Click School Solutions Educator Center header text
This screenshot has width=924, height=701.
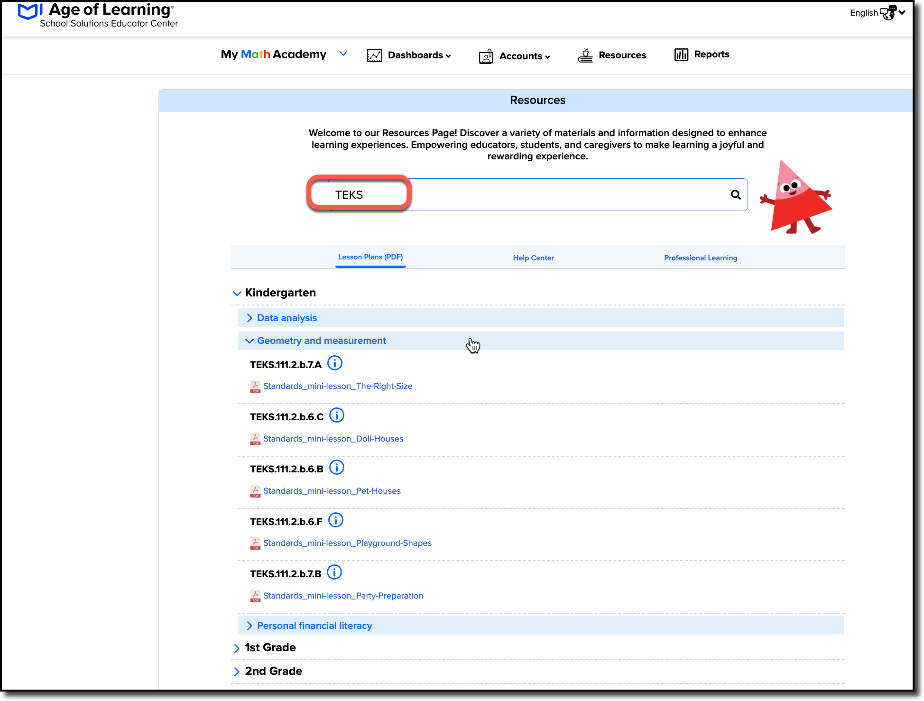pyautogui.click(x=109, y=24)
